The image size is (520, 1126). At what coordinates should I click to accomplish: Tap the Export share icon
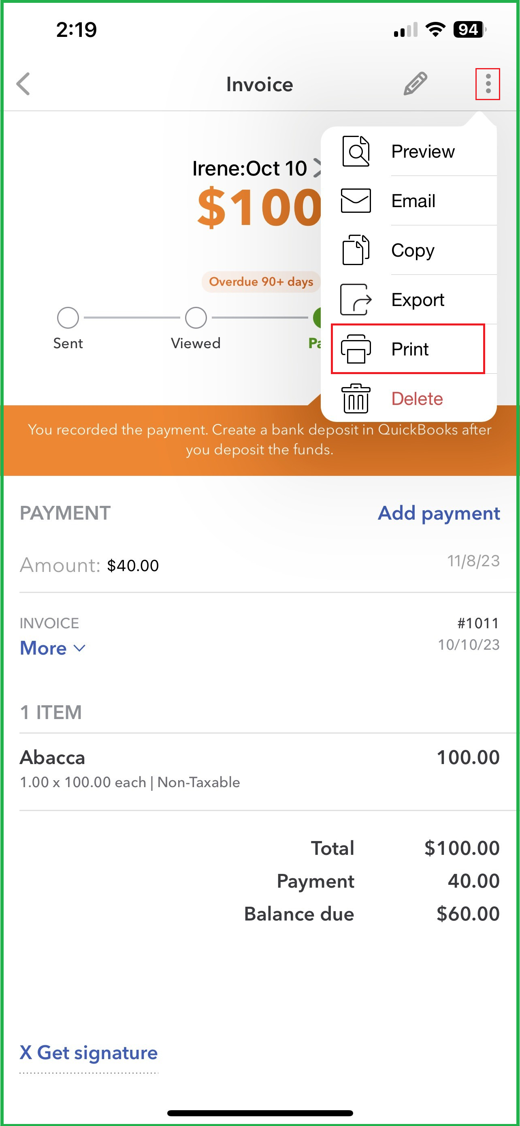point(356,300)
